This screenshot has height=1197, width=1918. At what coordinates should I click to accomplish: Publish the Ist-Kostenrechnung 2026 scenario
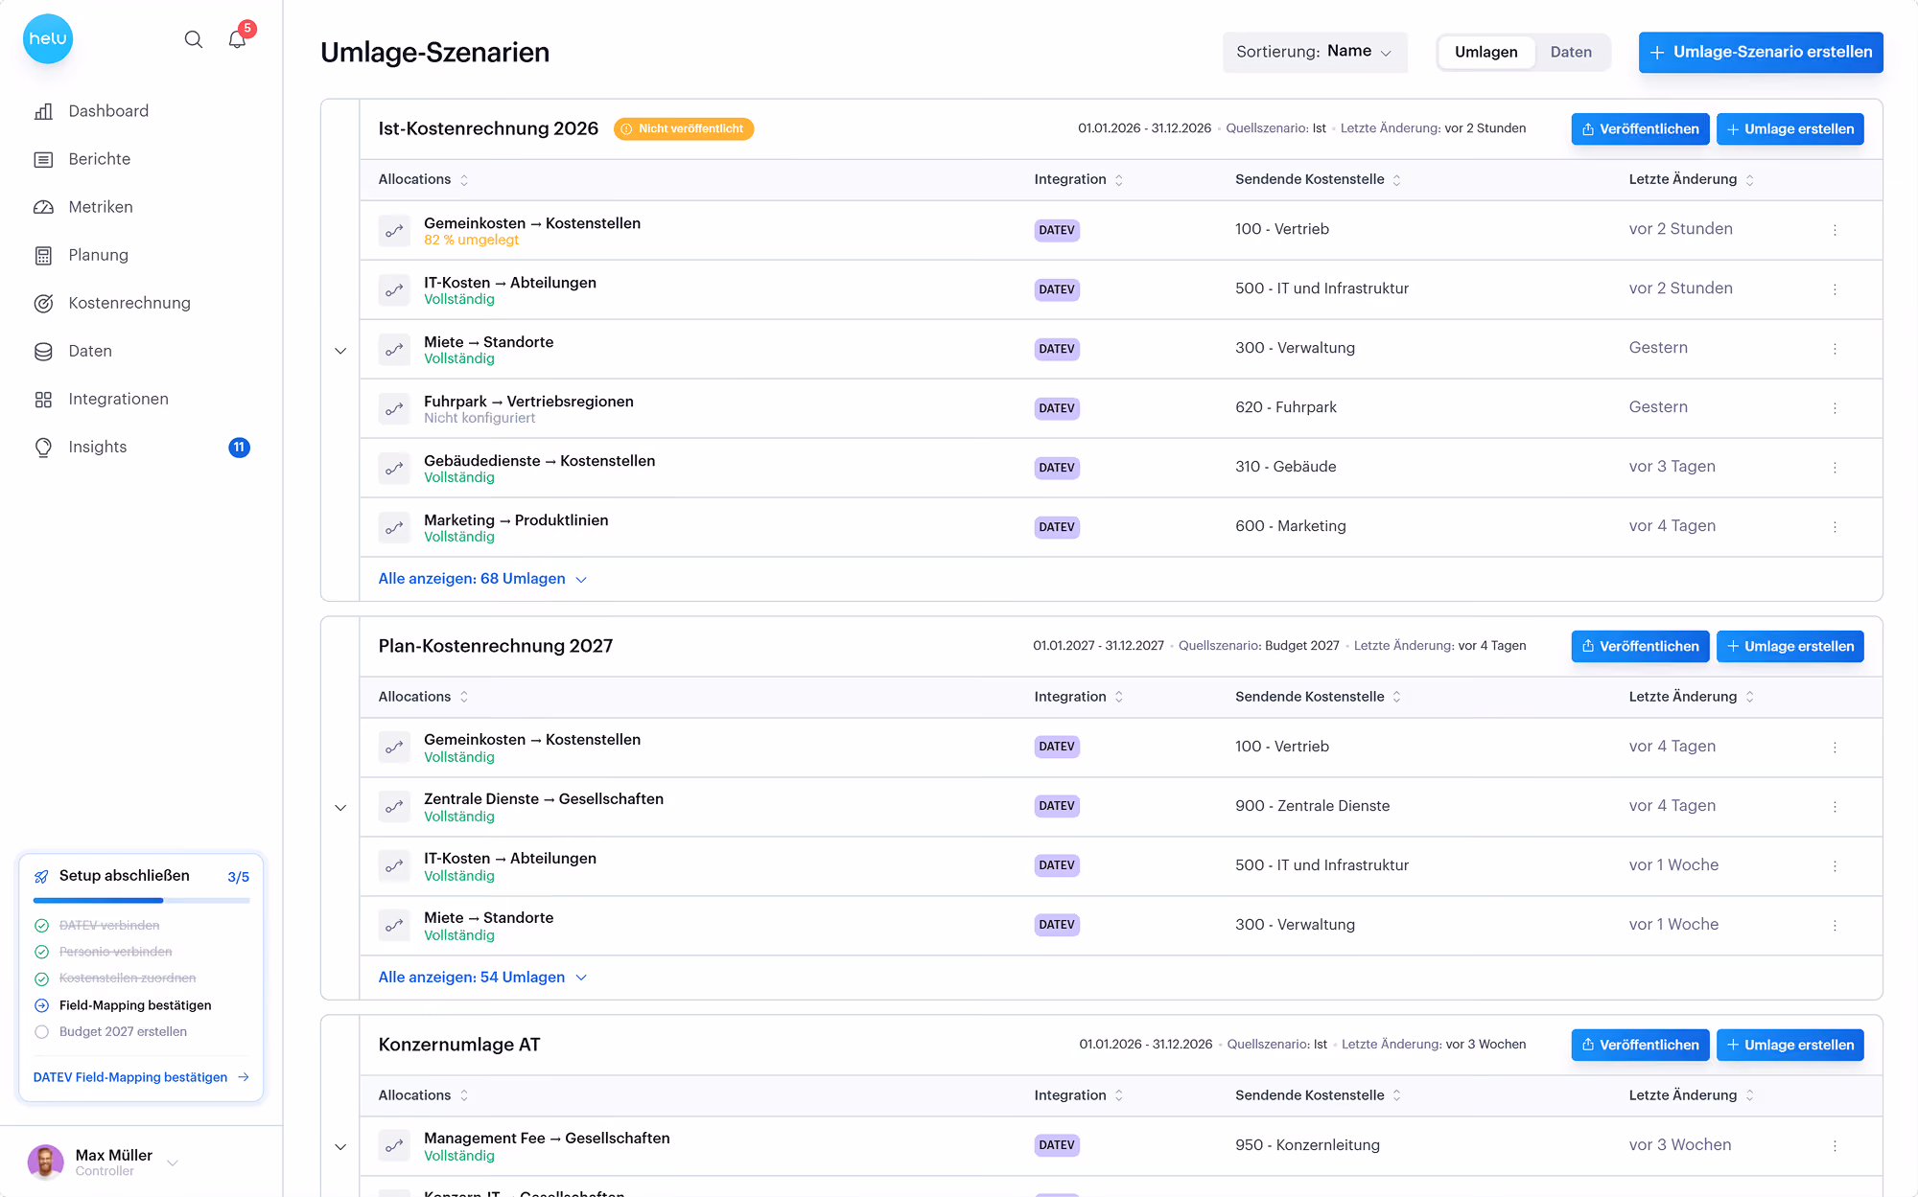point(1640,128)
